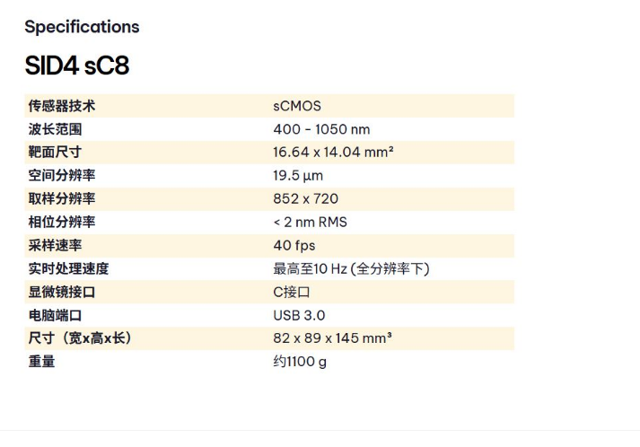The image size is (640, 447).
Task: Select the 相位分辨率 label
Action: tap(62, 222)
